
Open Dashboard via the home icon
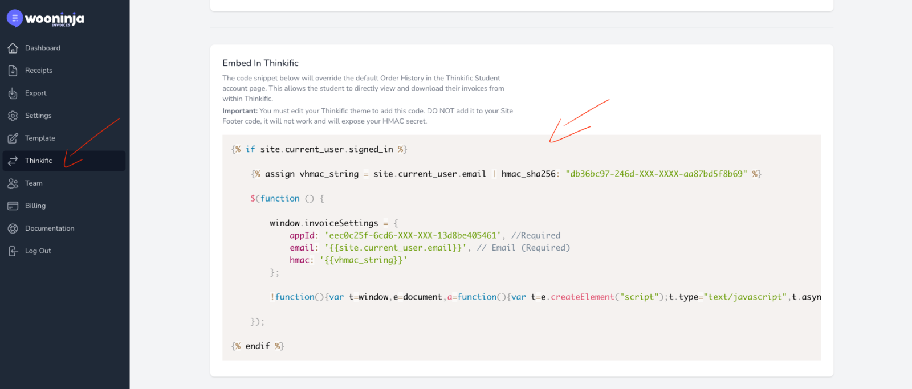(x=13, y=48)
